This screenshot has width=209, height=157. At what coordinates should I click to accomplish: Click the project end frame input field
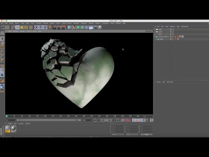point(87,120)
